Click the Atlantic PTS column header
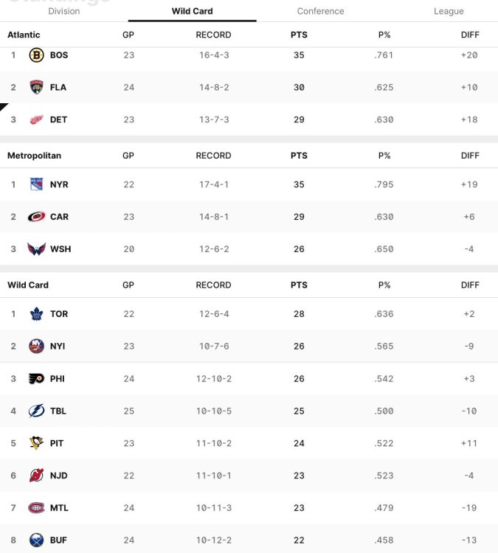The height and width of the screenshot is (553, 498). pos(299,35)
